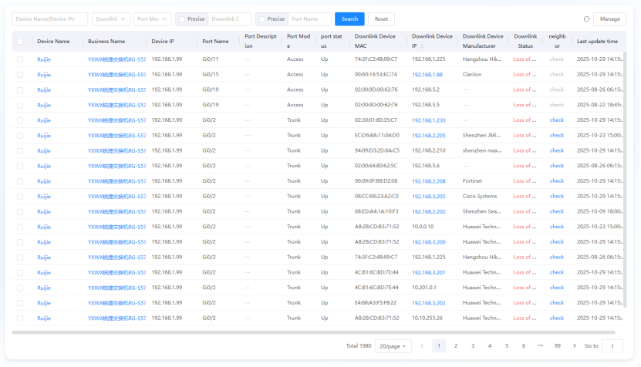
Task: Open downlink IP link 192.168.1.88
Action: pos(427,75)
